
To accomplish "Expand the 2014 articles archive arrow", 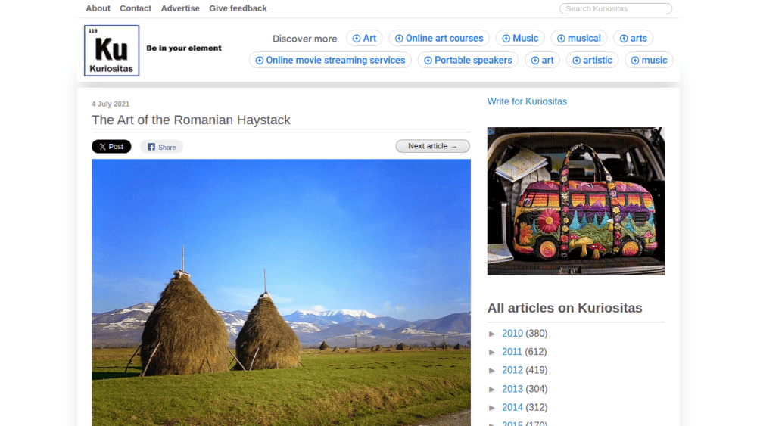I will tap(492, 408).
